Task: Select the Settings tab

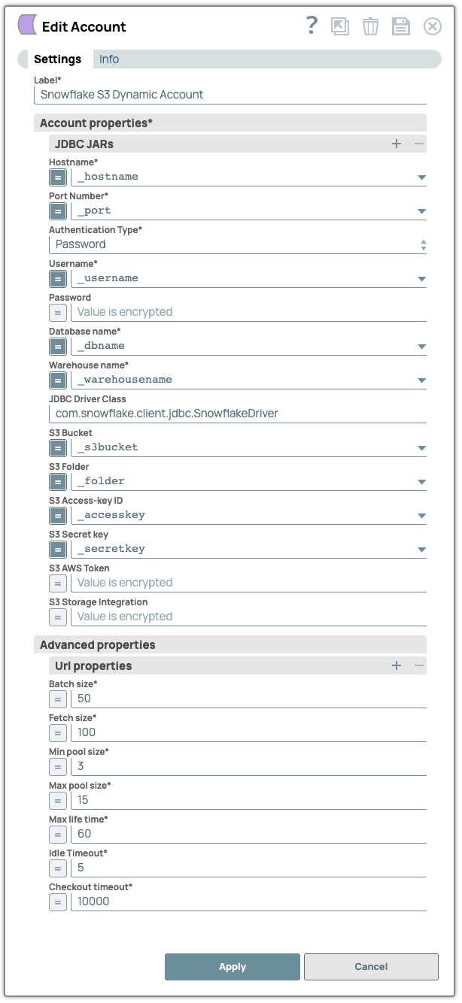Action: (x=58, y=59)
